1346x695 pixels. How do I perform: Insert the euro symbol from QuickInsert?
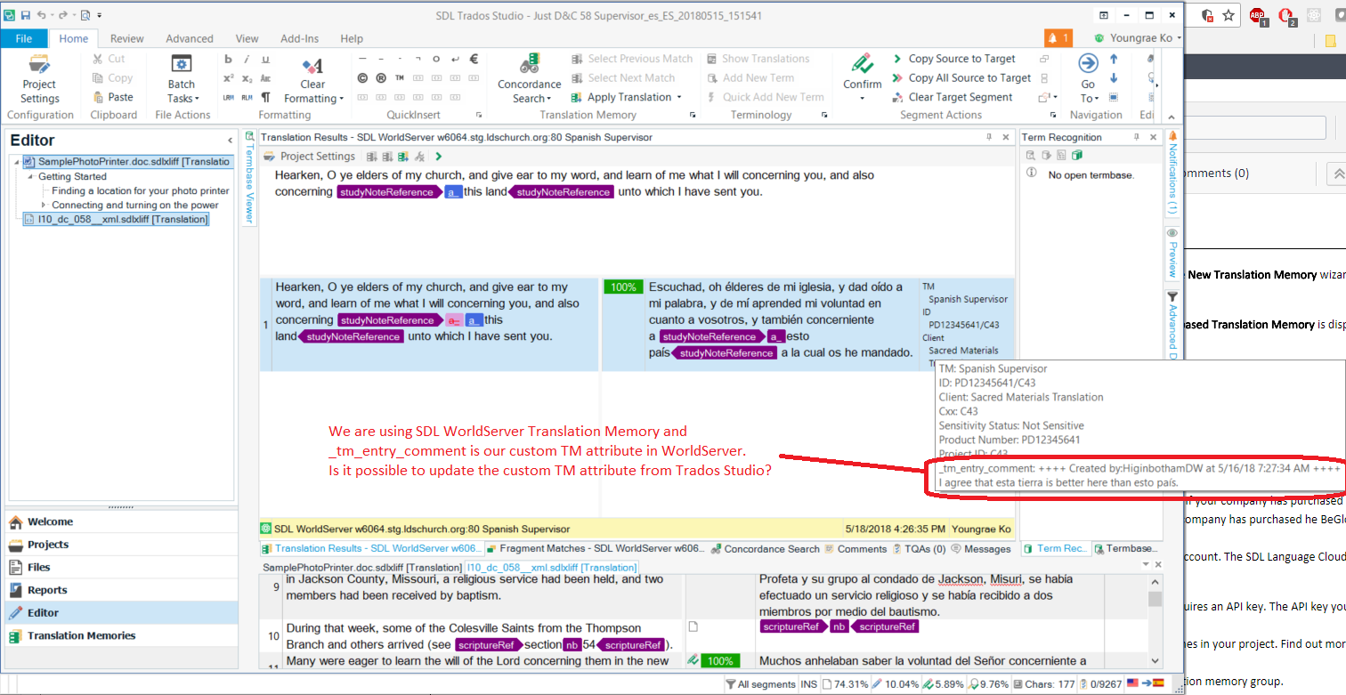[474, 59]
